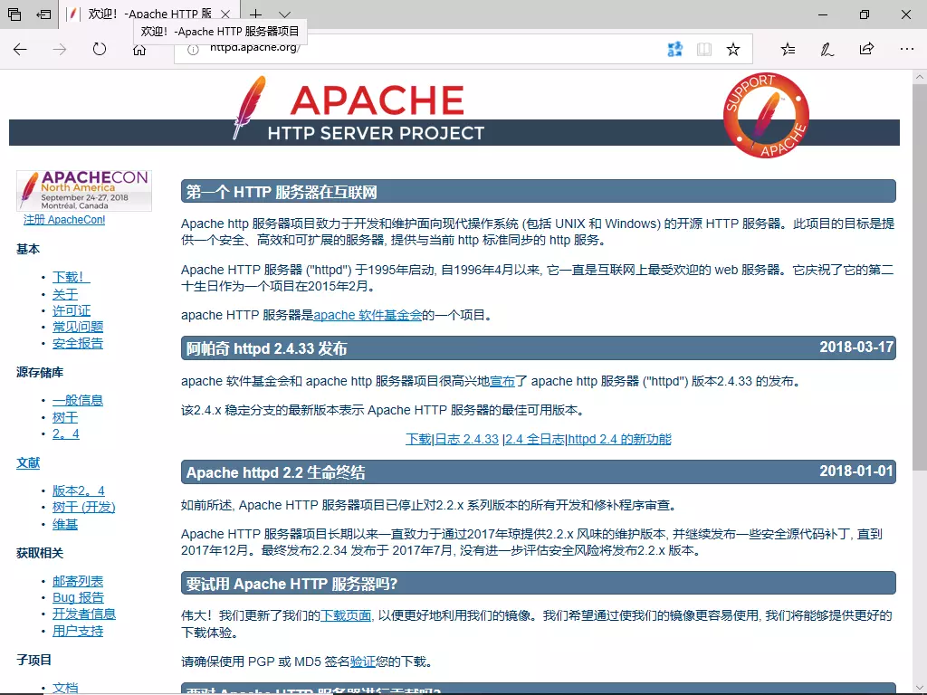The width and height of the screenshot is (927, 695).
Task: Add page to favorites star
Action: coord(733,49)
